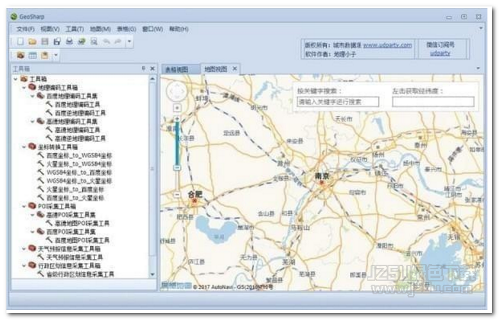Click the tree scrollbar down arrow
Viewport: 499px width, 320px height.
(x=152, y=274)
